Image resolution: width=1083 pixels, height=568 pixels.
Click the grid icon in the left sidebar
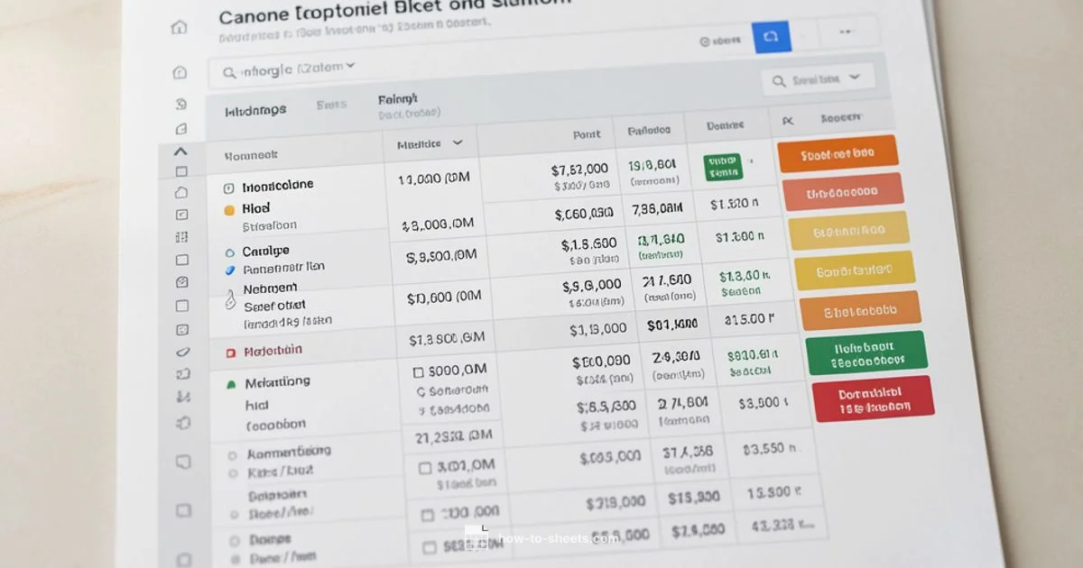tap(181, 237)
